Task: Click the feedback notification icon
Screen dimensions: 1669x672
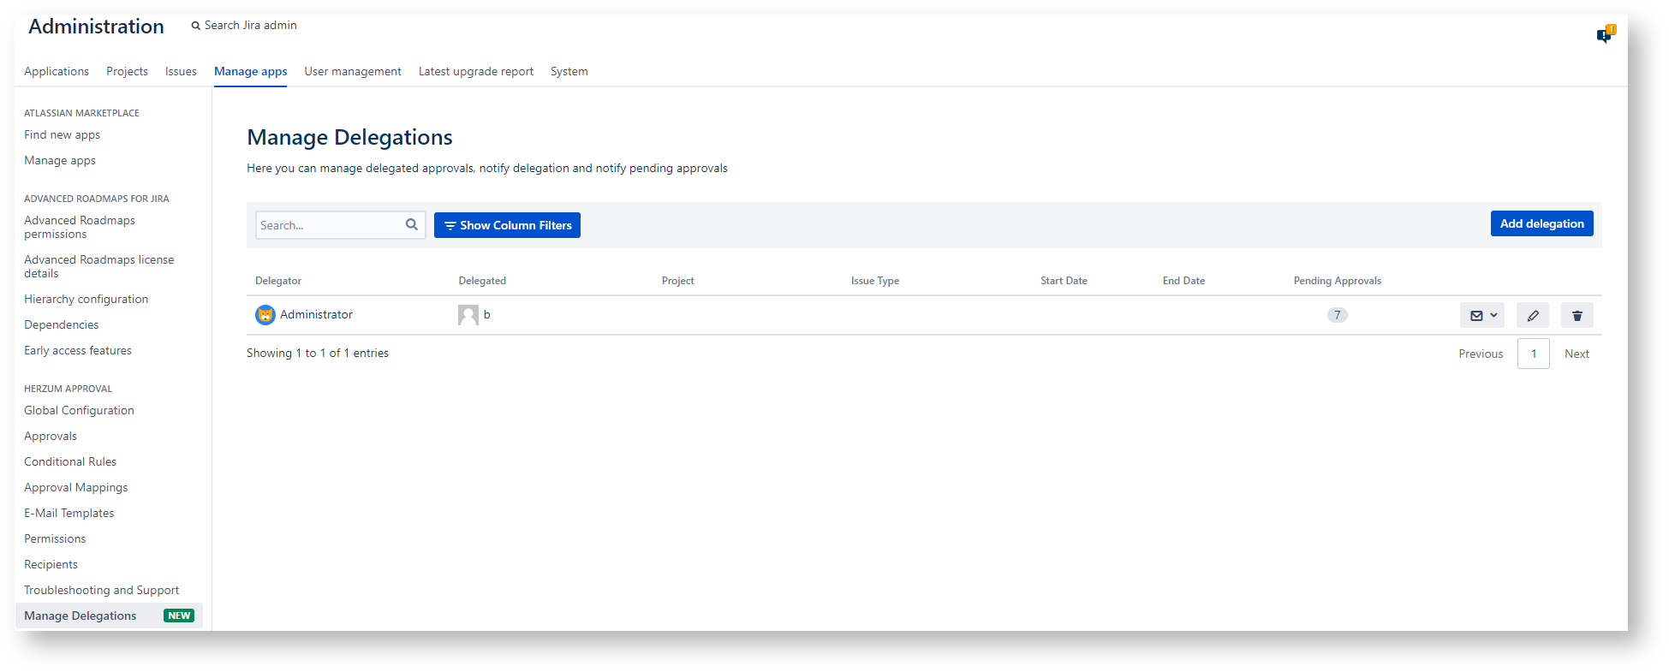Action: pos(1604,34)
